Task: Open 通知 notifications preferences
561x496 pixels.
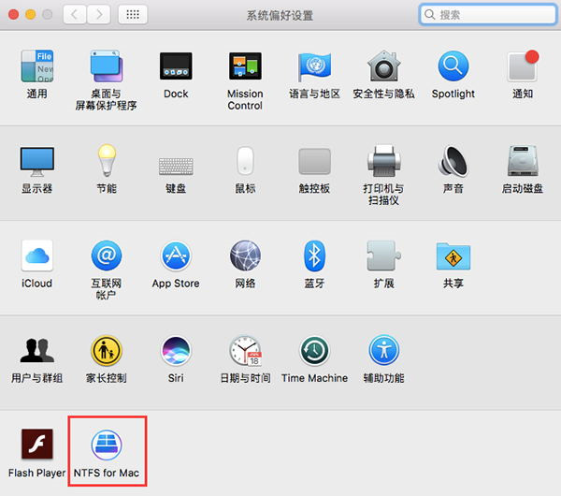Action: [523, 67]
